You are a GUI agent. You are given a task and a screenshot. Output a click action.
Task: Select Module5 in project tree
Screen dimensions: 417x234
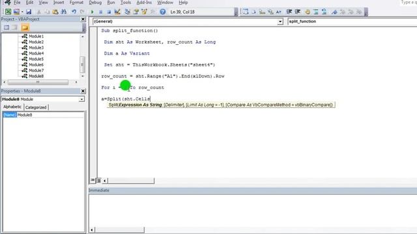pyautogui.click(x=36, y=59)
